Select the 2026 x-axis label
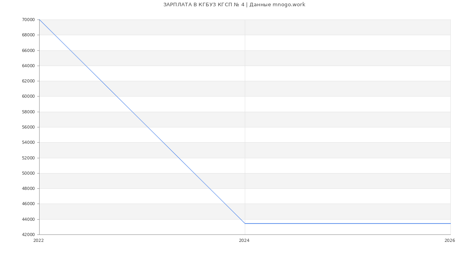This screenshot has height=254, width=470. 450,240
